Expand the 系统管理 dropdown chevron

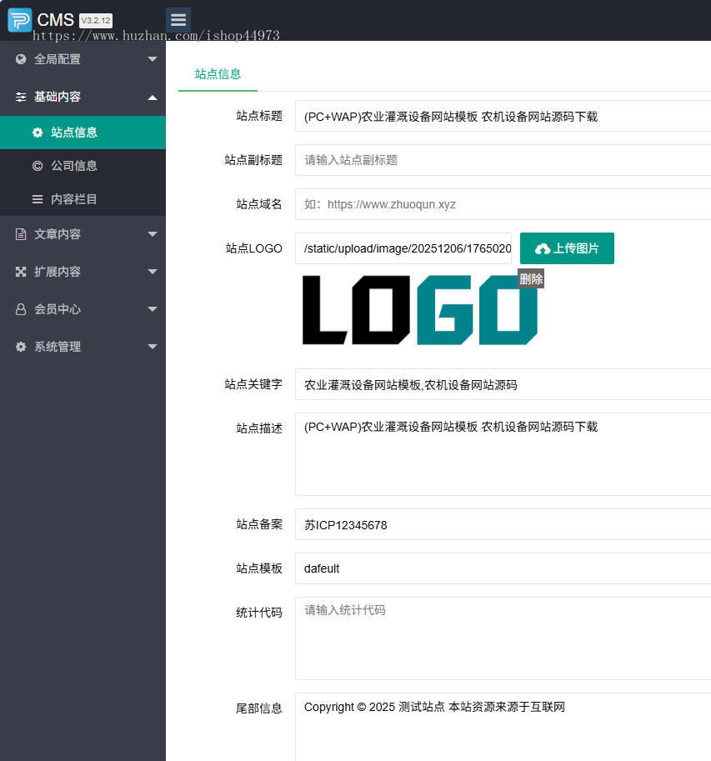pos(153,346)
